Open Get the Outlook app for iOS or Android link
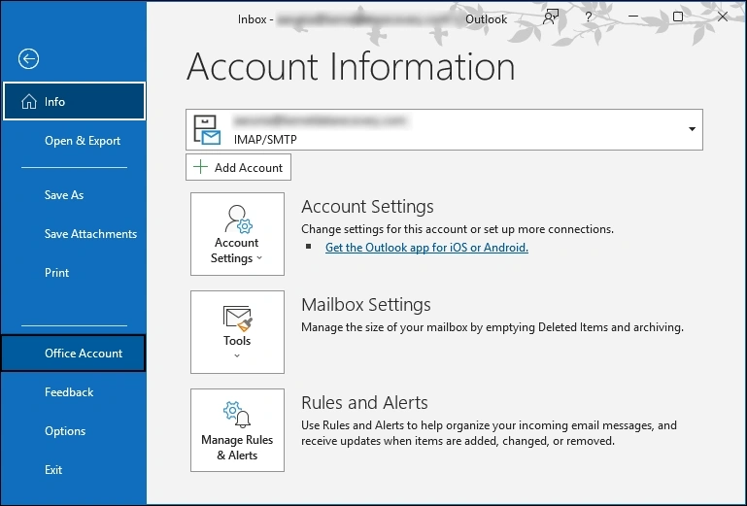The image size is (747, 506). (426, 248)
